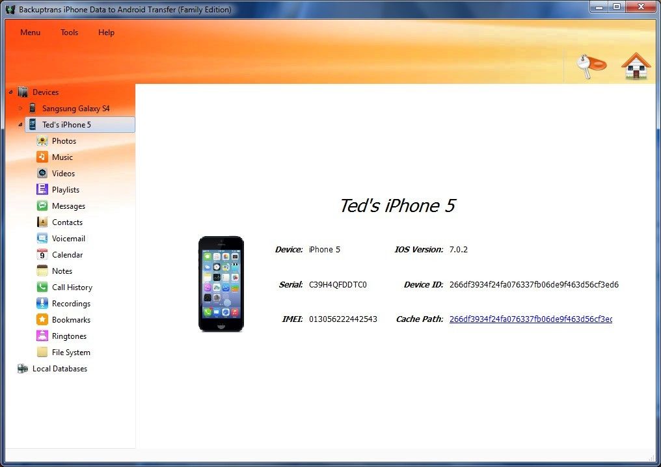Select Sangsung Galaxy S4 in device tree

point(76,109)
